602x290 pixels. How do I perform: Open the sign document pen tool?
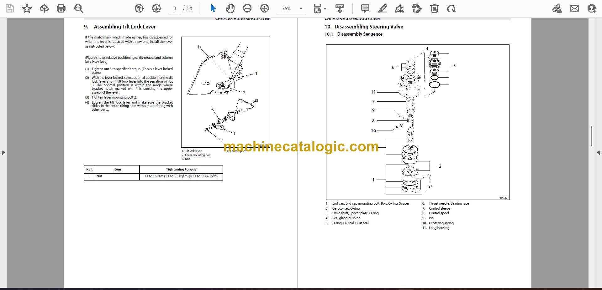point(399,8)
